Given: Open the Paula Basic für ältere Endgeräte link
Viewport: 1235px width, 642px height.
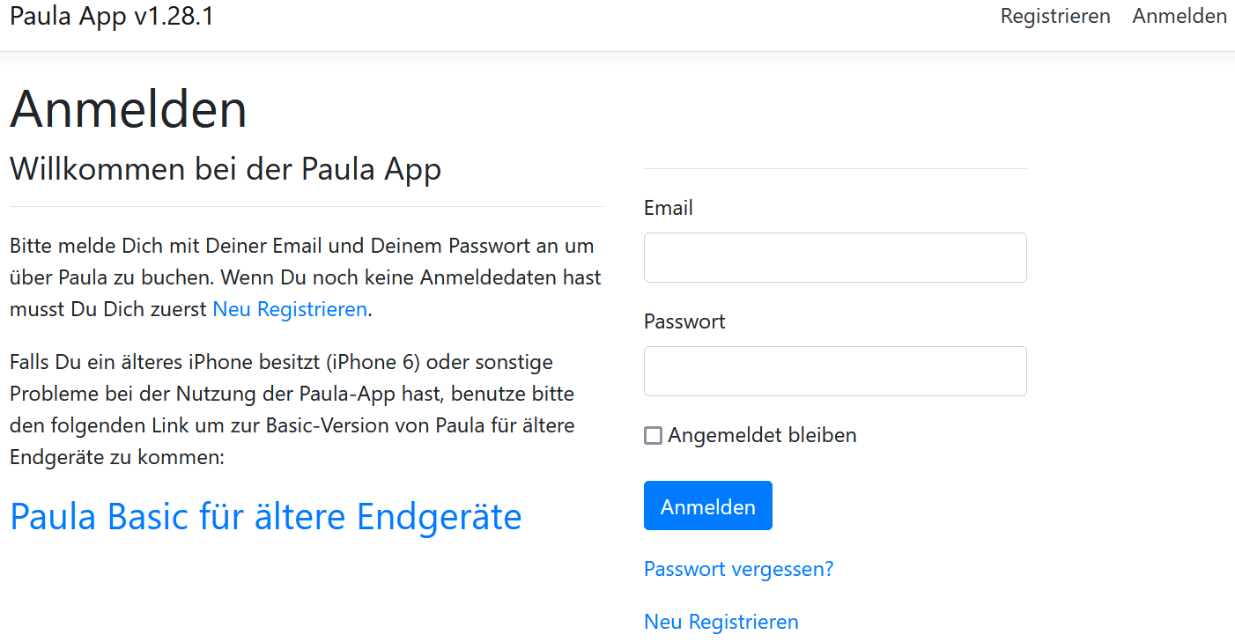Looking at the screenshot, I should pos(265,517).
